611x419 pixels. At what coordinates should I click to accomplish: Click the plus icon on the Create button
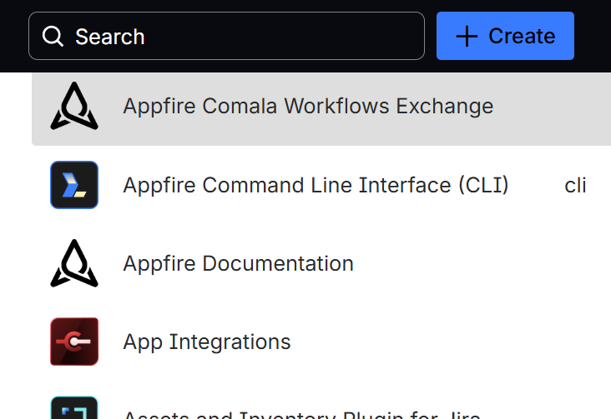[467, 37]
